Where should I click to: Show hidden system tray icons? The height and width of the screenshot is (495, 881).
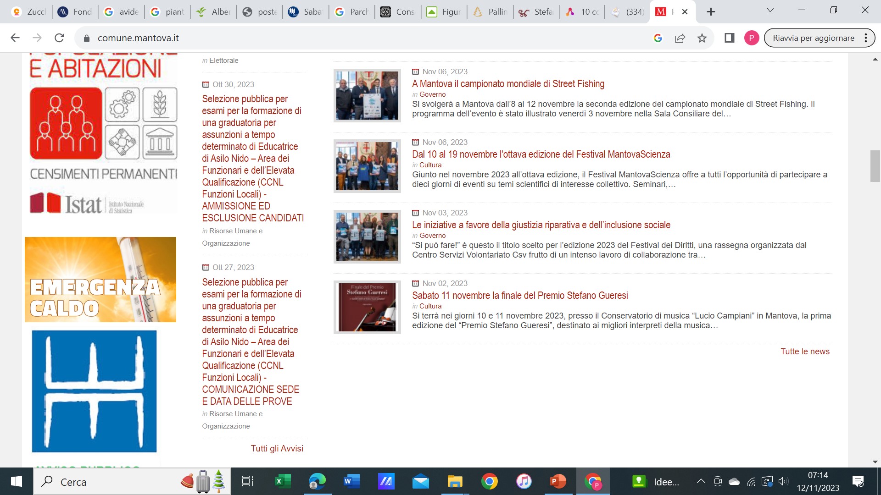(701, 481)
